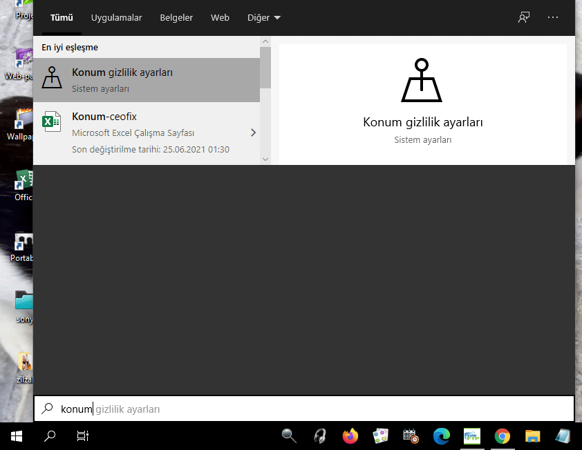Click 'Sistem ayarları' subtitle in preview pane
The height and width of the screenshot is (450, 582).
[423, 139]
